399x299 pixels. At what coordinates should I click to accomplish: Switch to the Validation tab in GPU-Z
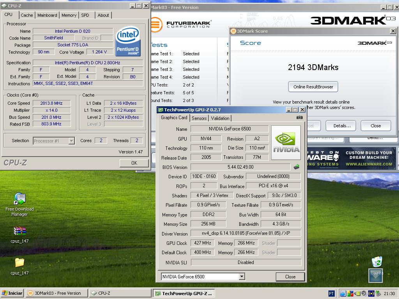click(x=220, y=118)
